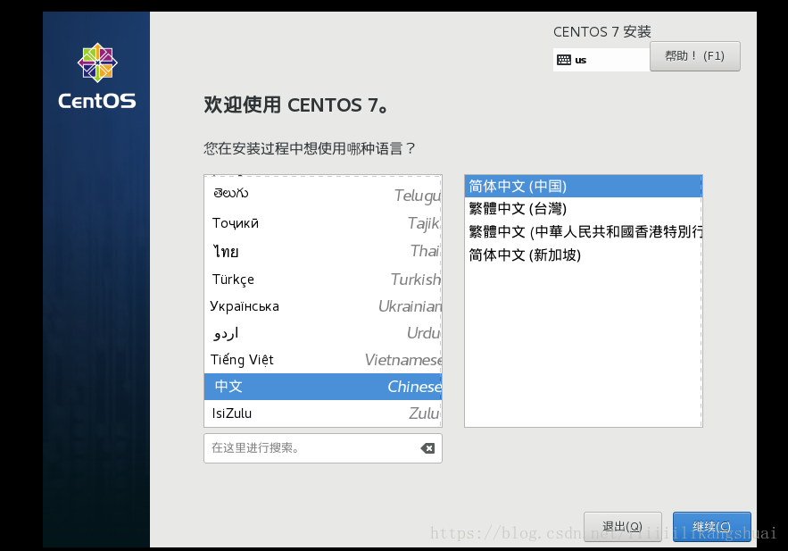Select 简体中文 (中国) locale
This screenshot has width=788, height=551.
click(583, 186)
